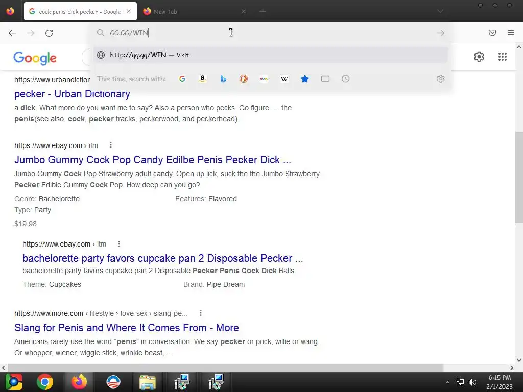Viewport: 523px width, 392px height.
Task: Open bachelorette party favors cupcake pan link
Action: (x=162, y=258)
